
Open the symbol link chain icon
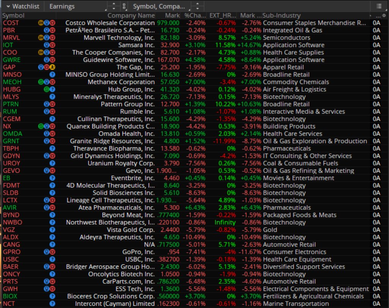click(x=124, y=6)
